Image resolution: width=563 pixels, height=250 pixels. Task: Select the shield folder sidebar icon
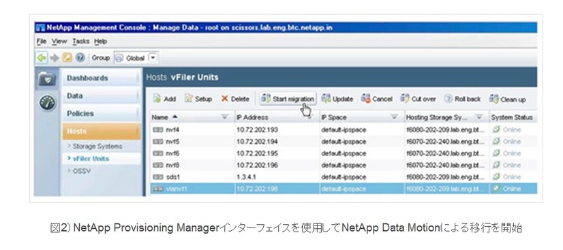pyautogui.click(x=48, y=80)
